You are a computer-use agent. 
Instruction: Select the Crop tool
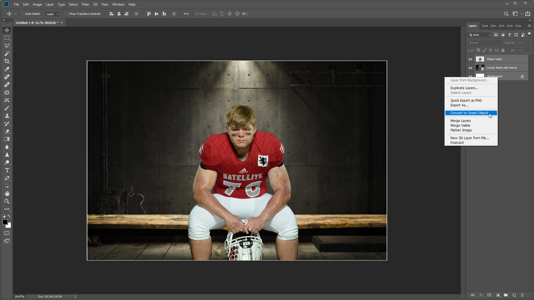click(7, 61)
